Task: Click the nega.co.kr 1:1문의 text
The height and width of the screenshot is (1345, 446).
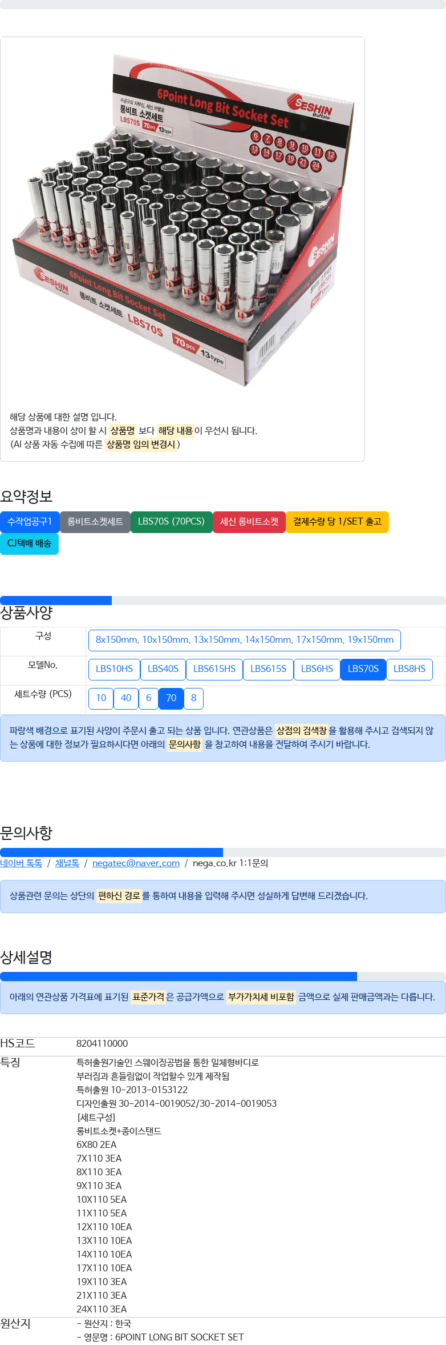Action: (230, 863)
